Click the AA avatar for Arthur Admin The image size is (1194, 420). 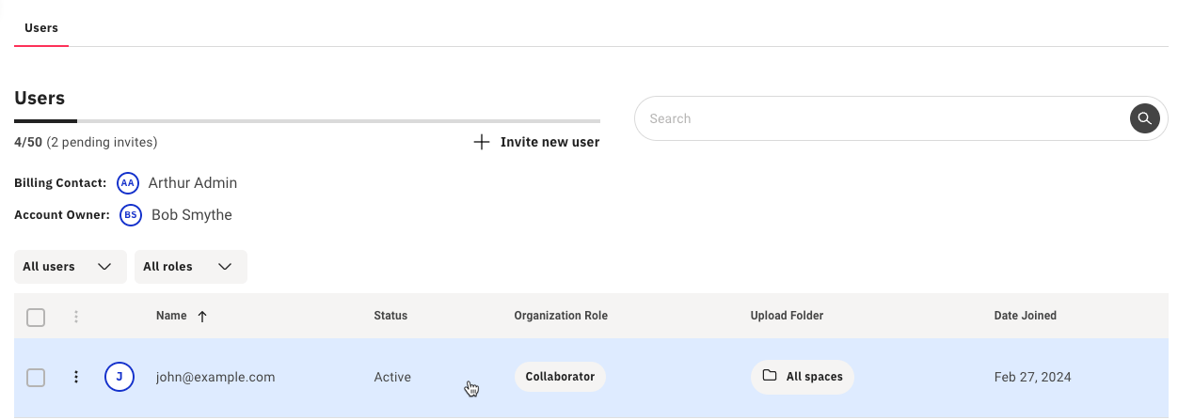pyautogui.click(x=128, y=182)
